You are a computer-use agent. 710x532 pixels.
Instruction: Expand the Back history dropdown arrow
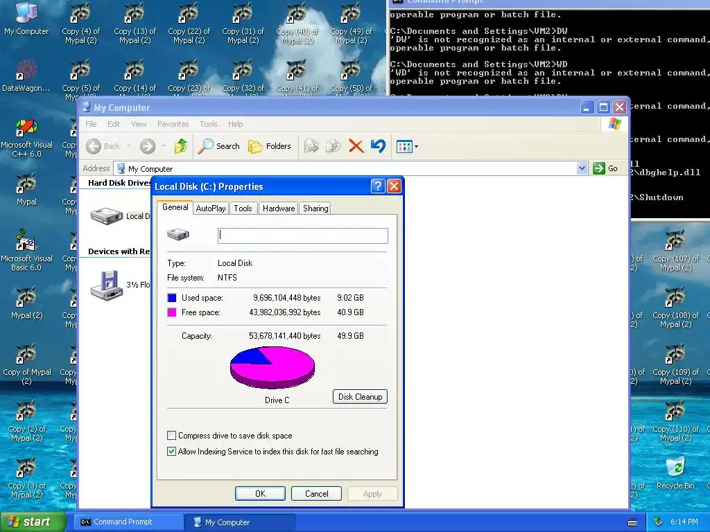coord(128,146)
